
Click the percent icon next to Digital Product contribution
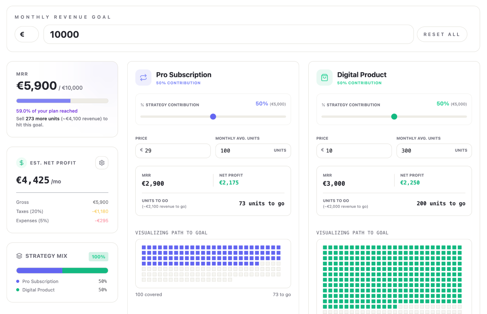(323, 104)
